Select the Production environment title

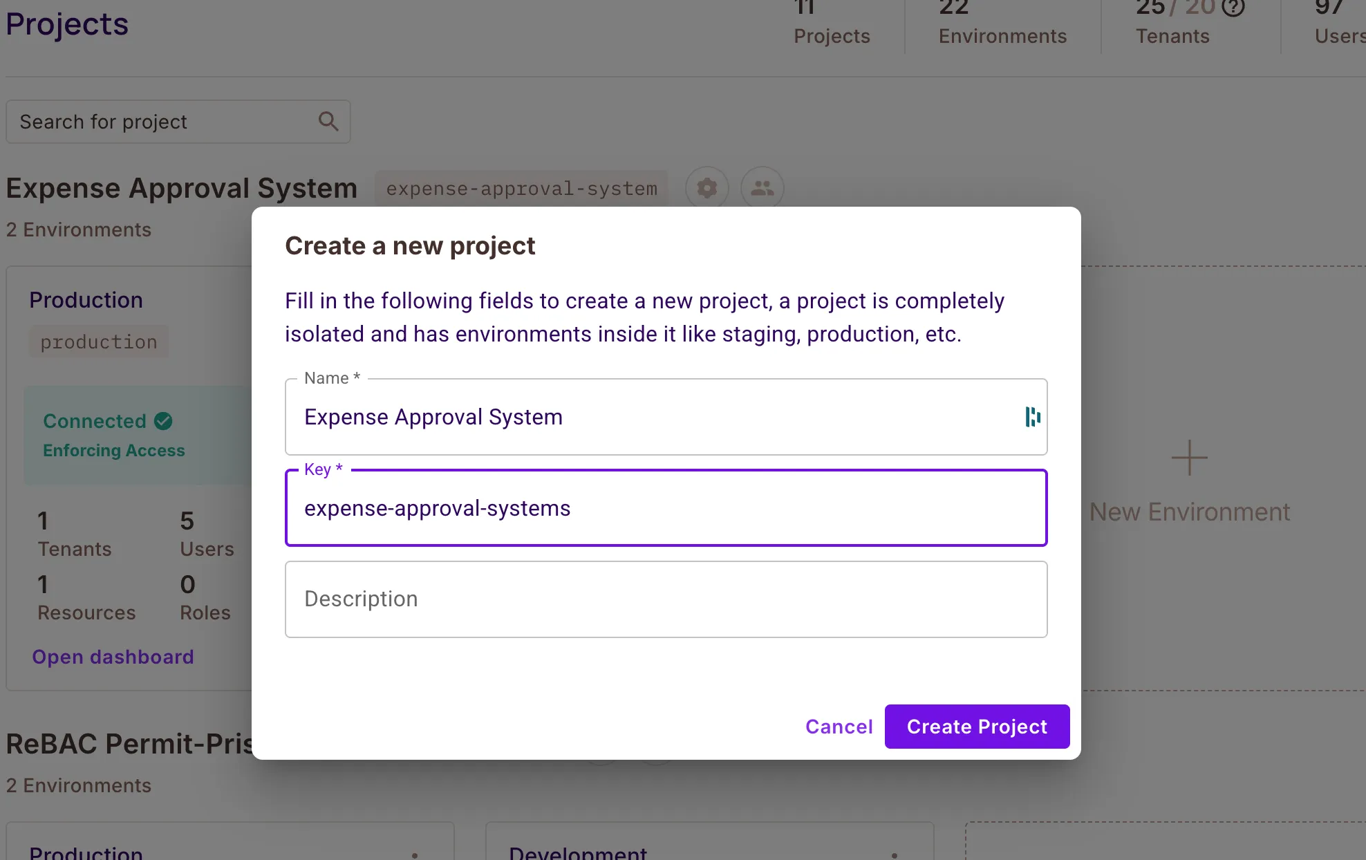click(x=86, y=300)
